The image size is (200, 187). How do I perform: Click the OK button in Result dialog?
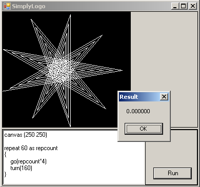point(144,129)
